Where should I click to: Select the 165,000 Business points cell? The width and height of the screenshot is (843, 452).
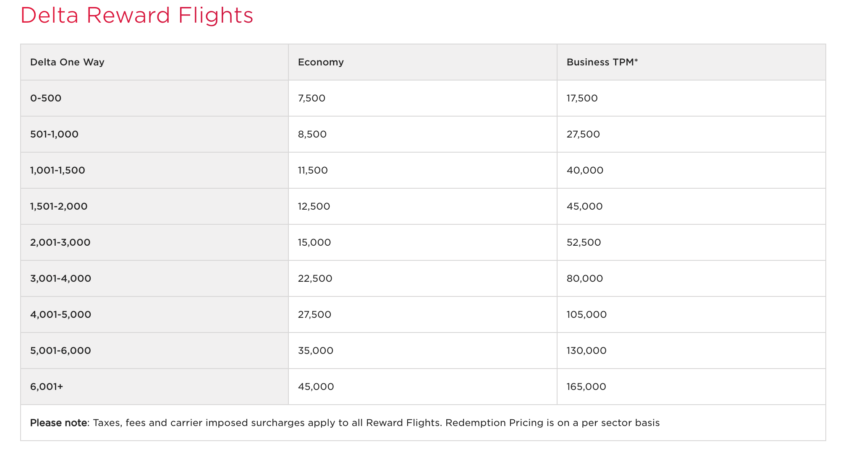[586, 387]
